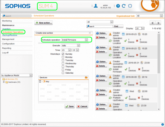Click the info icon at bottom right corner
The image size is (165, 127).
(163, 124)
